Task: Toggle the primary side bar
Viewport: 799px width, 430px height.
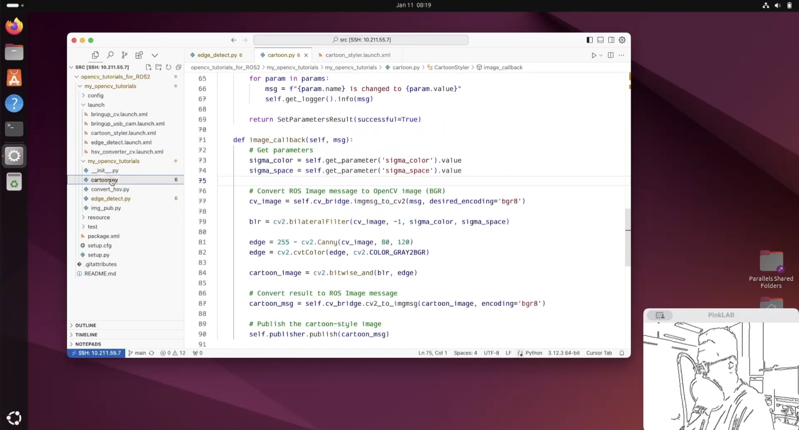Action: [x=590, y=40]
